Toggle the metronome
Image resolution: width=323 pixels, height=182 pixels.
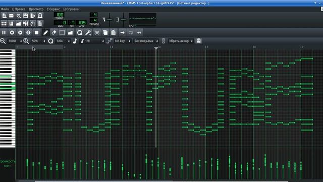pyautogui.click(x=40, y=16)
